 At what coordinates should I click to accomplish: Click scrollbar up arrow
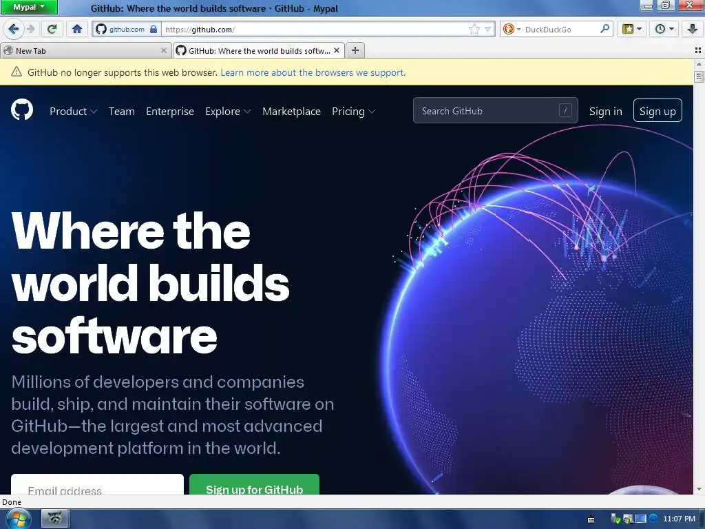click(699, 64)
